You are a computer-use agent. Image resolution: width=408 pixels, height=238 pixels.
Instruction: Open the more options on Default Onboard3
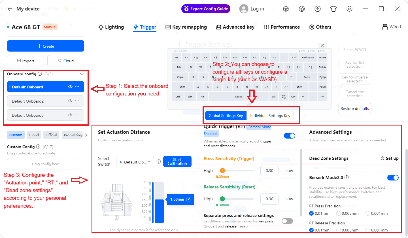[77, 115]
